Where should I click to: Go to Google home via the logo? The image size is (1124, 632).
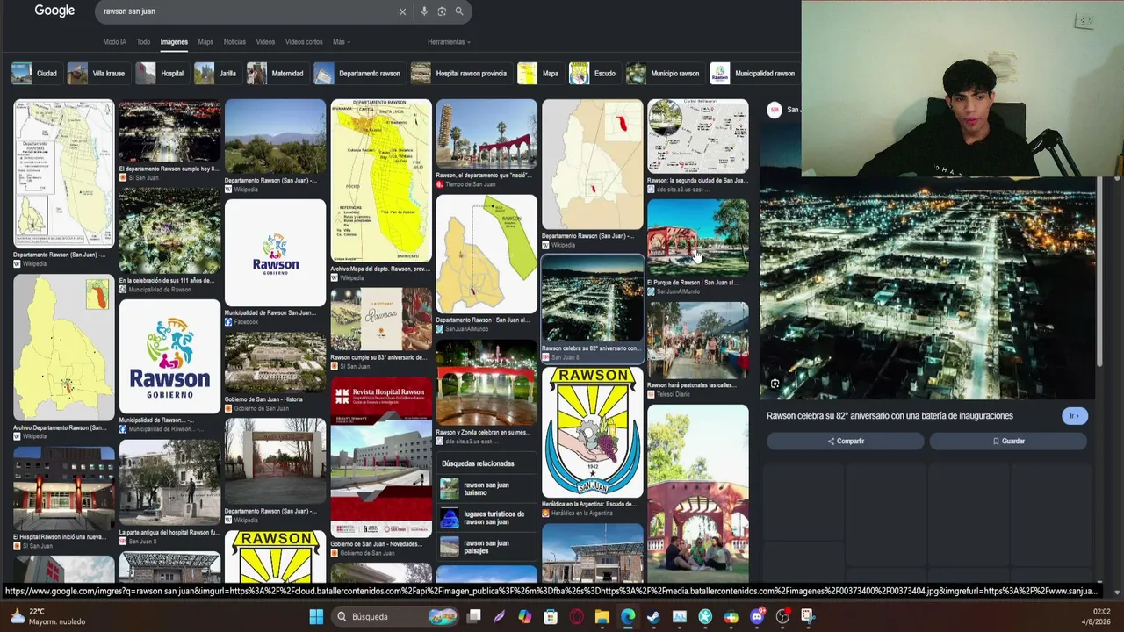click(x=54, y=11)
